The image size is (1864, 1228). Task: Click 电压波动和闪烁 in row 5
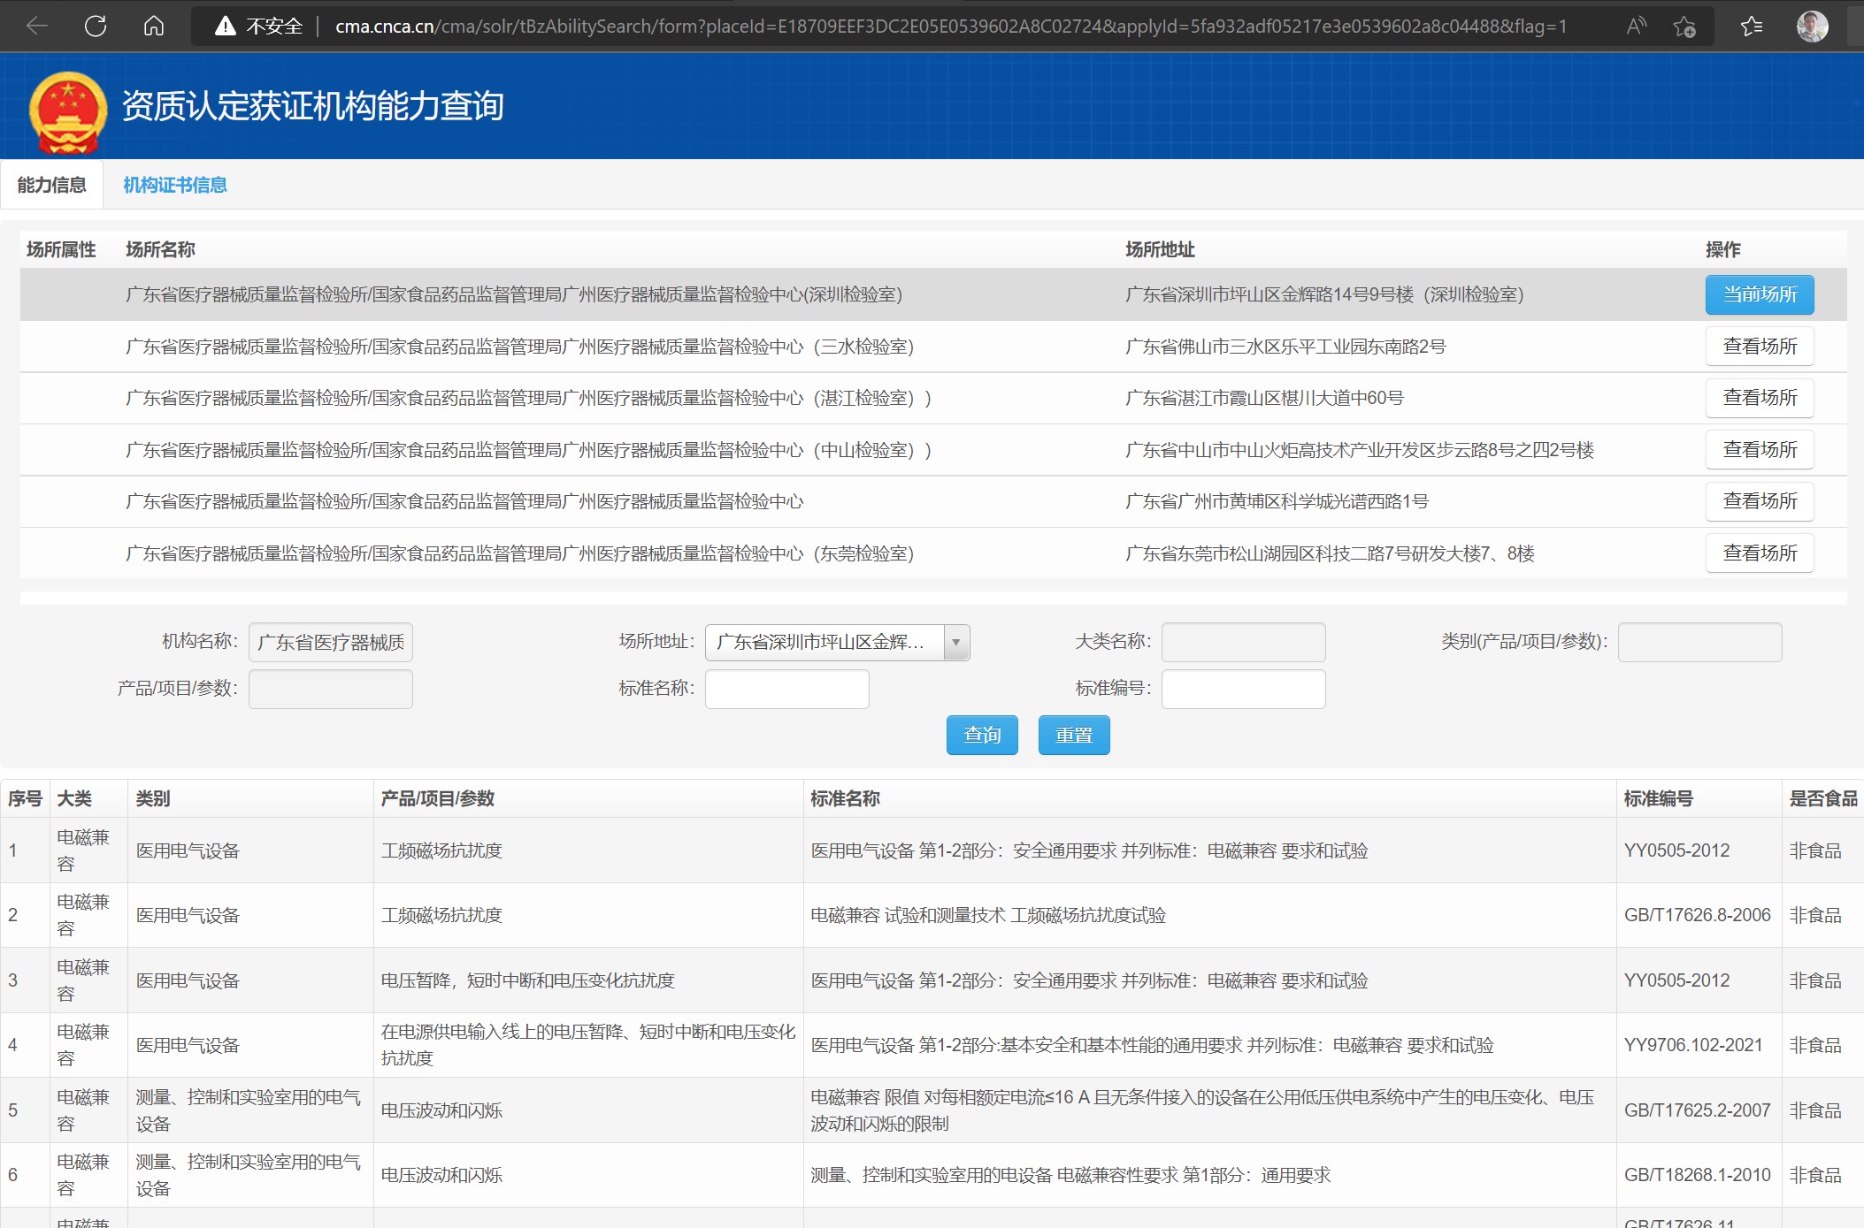[441, 1110]
